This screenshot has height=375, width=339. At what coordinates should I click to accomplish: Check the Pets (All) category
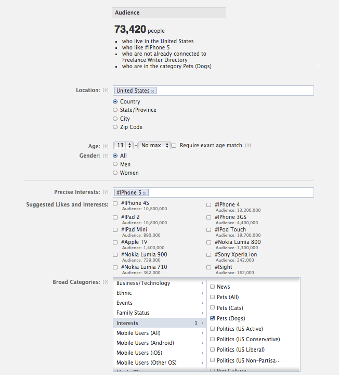point(212,297)
